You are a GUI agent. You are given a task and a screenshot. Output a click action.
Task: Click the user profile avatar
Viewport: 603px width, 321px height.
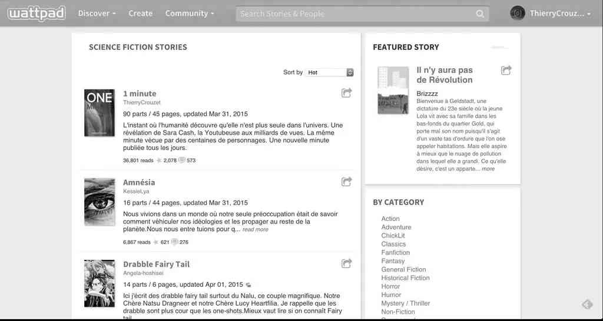(x=517, y=13)
